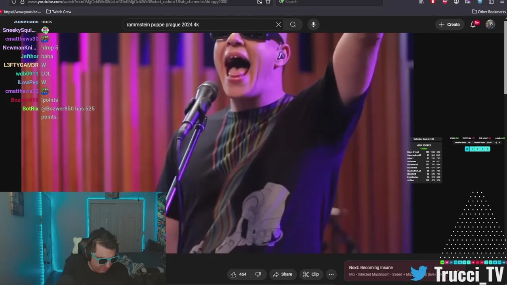The width and height of the screenshot is (507, 285).
Task: Click the NewmanKni... chat username
Action: [19, 47]
